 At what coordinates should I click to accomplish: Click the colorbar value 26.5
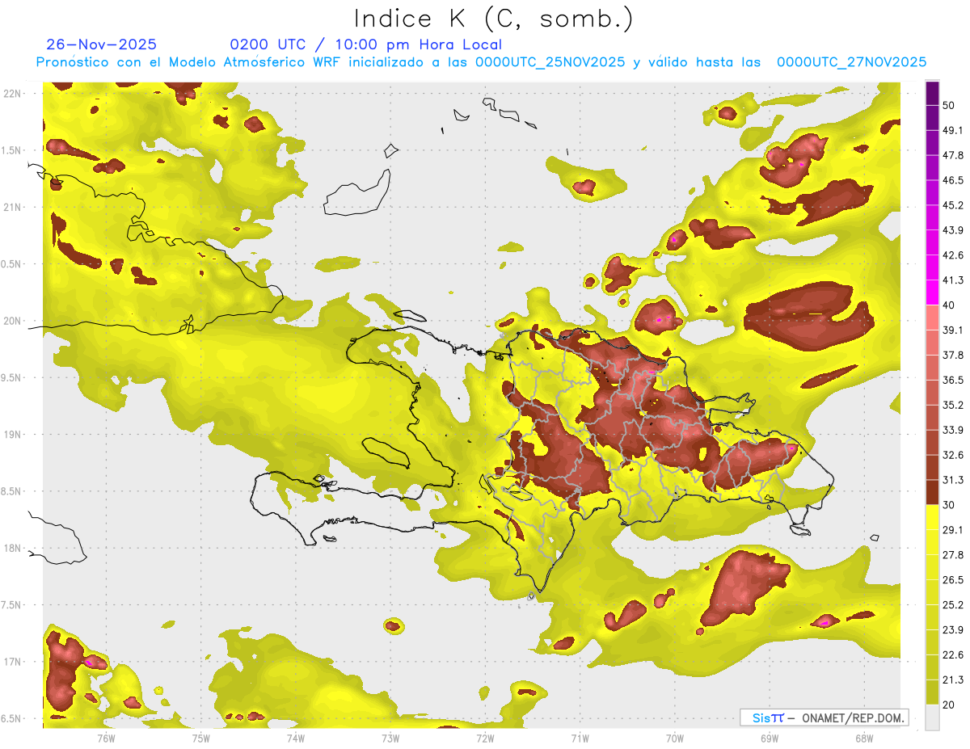pyautogui.click(x=953, y=579)
